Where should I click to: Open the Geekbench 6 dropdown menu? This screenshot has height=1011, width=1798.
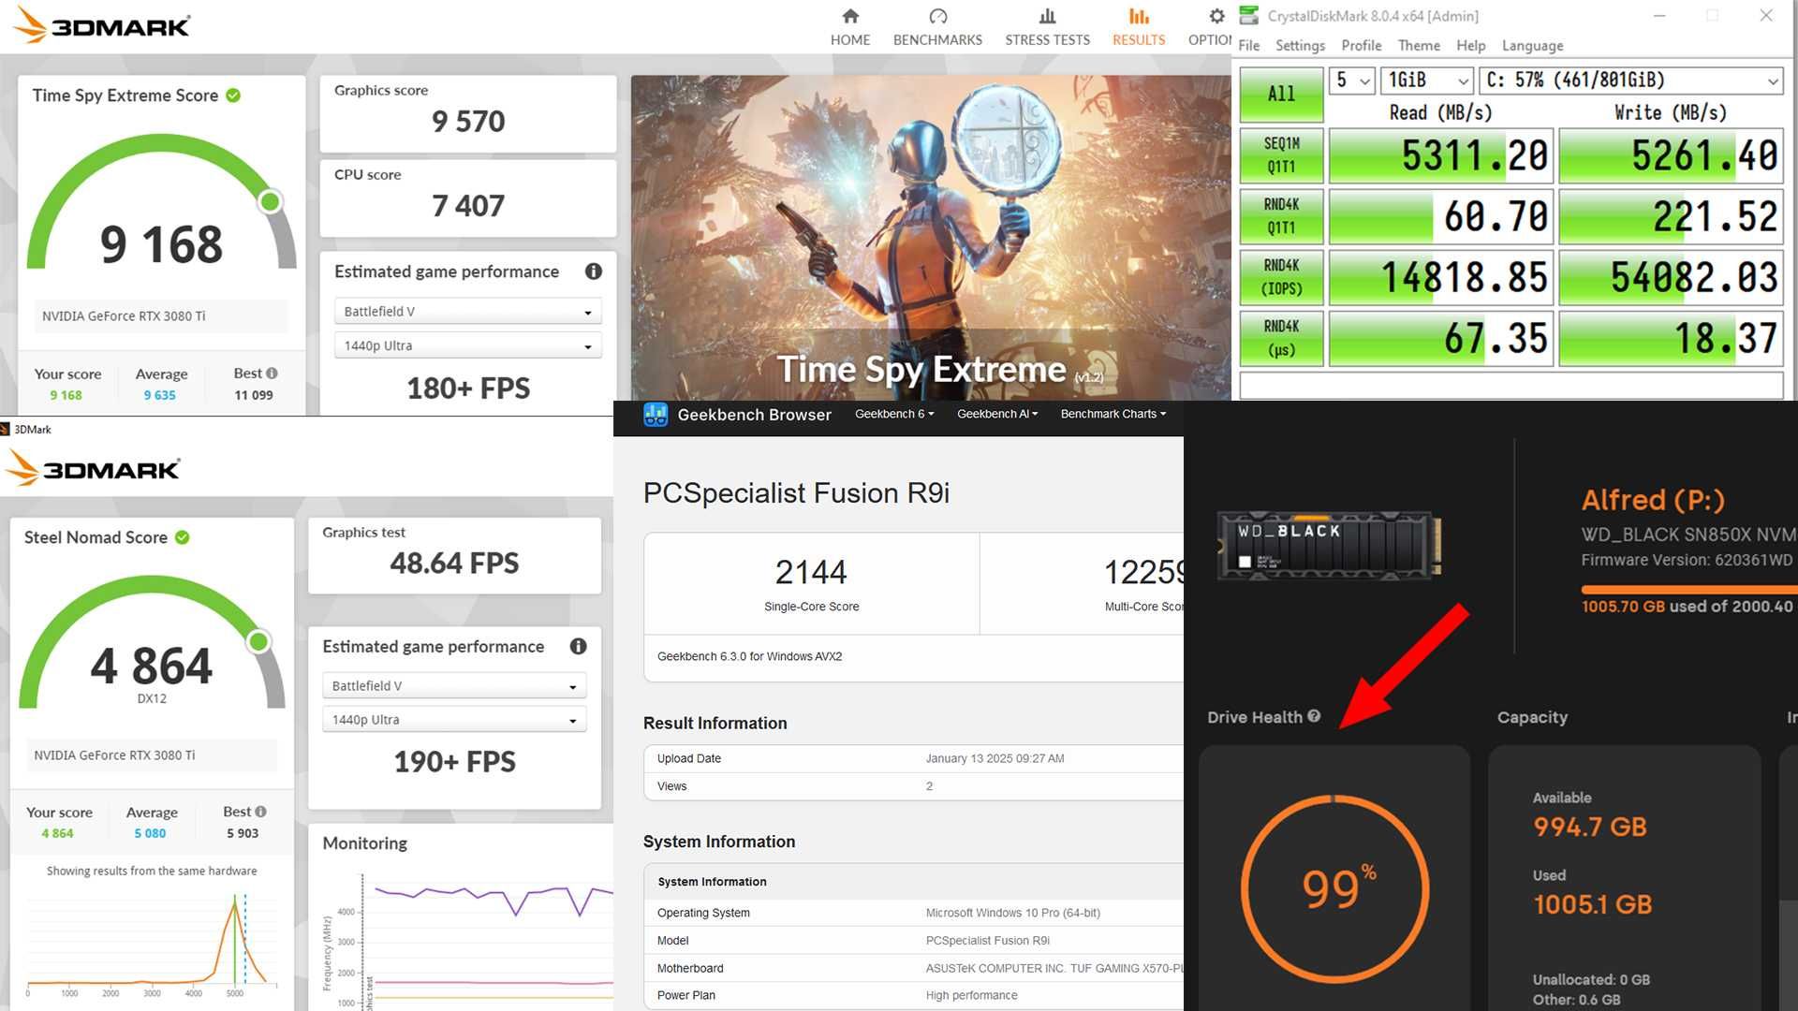[894, 414]
